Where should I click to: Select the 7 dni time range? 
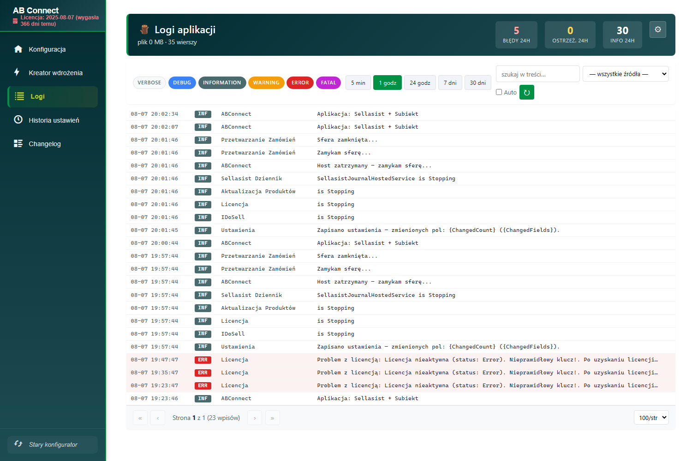click(450, 83)
